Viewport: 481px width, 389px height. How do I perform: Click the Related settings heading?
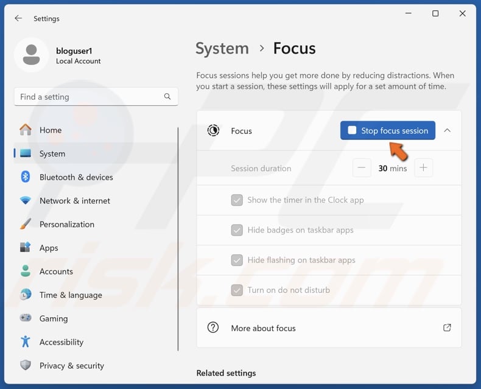(226, 373)
